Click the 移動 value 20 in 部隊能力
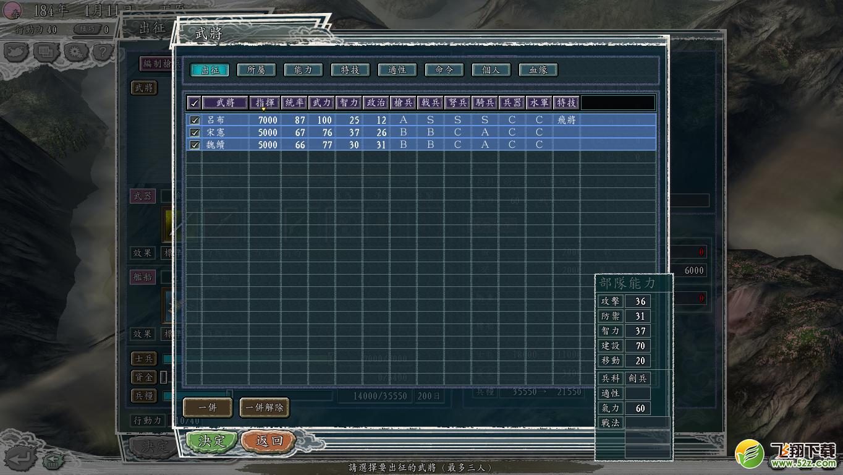 (638, 361)
